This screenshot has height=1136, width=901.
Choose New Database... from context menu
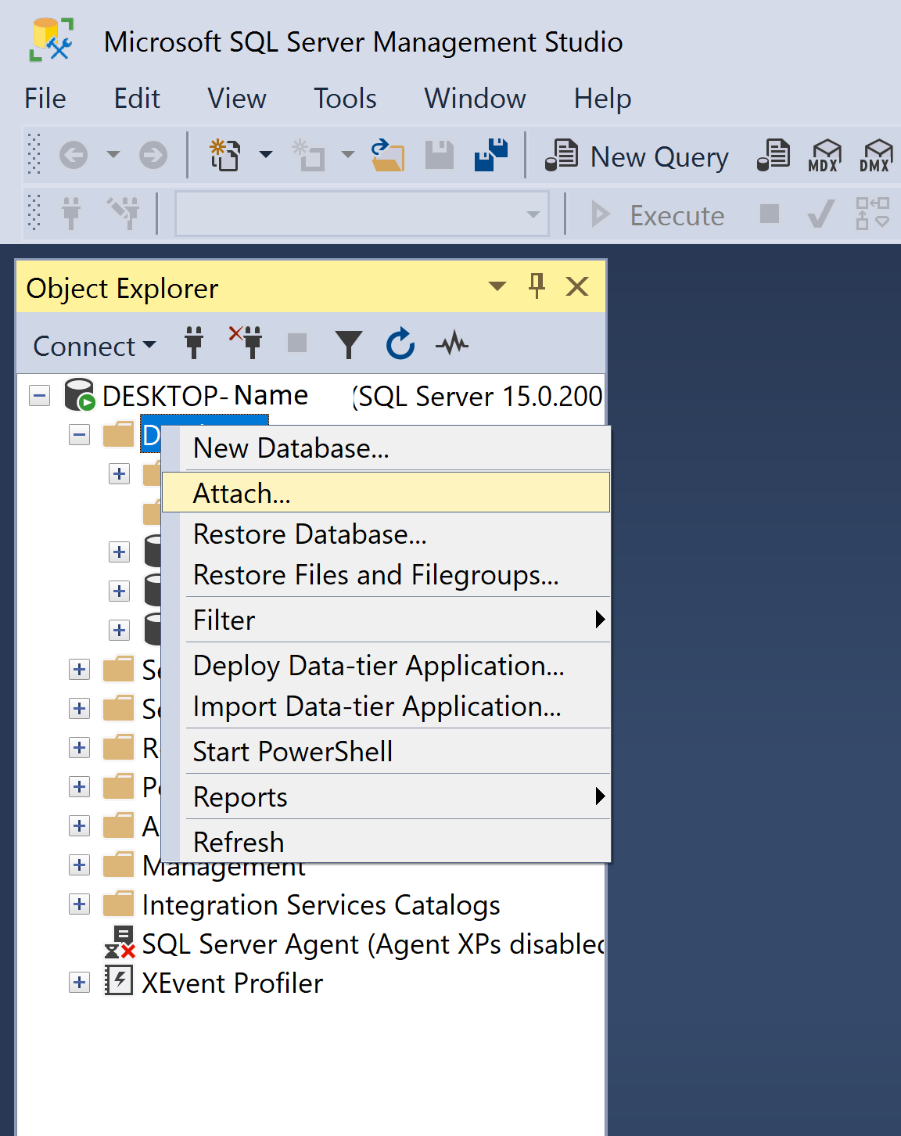386,448
